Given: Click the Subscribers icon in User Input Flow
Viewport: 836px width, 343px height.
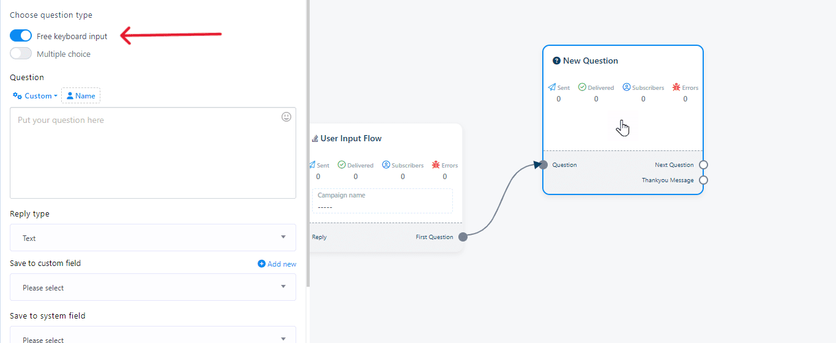Looking at the screenshot, I should tap(386, 165).
